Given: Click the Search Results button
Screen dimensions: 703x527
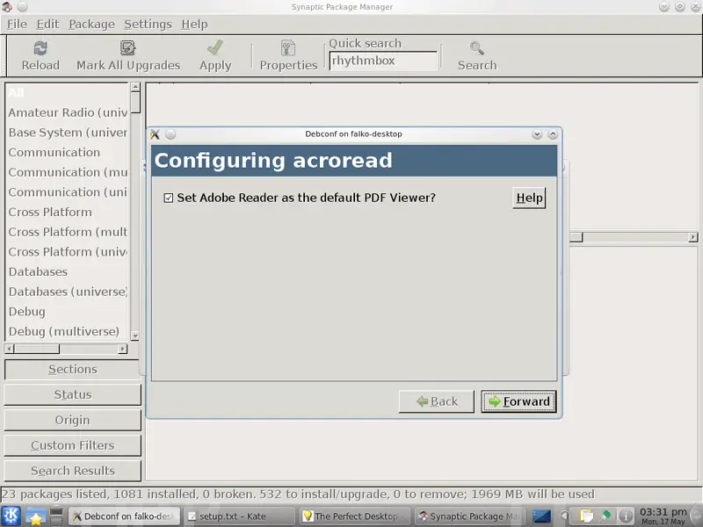Looking at the screenshot, I should [73, 471].
